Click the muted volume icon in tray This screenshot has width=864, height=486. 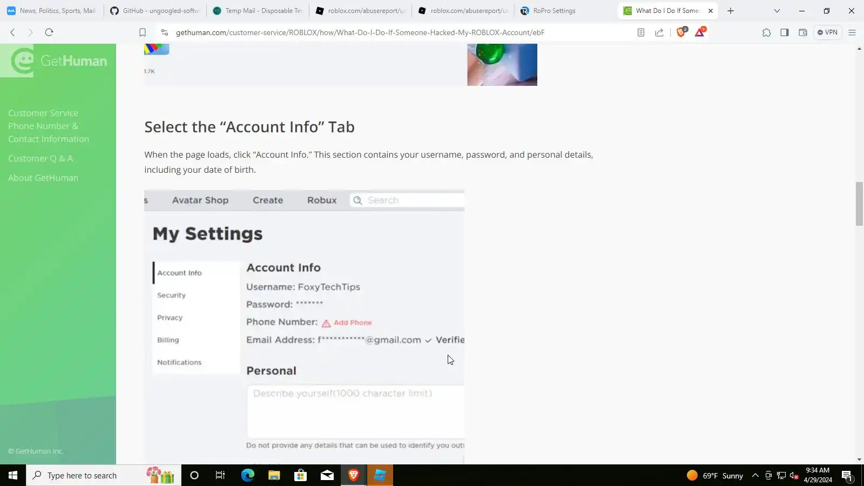point(794,475)
